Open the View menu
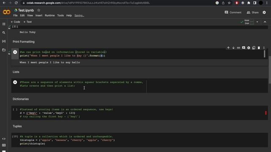Image resolution: width=271 pixels, height=152 pixels. coord(30,16)
